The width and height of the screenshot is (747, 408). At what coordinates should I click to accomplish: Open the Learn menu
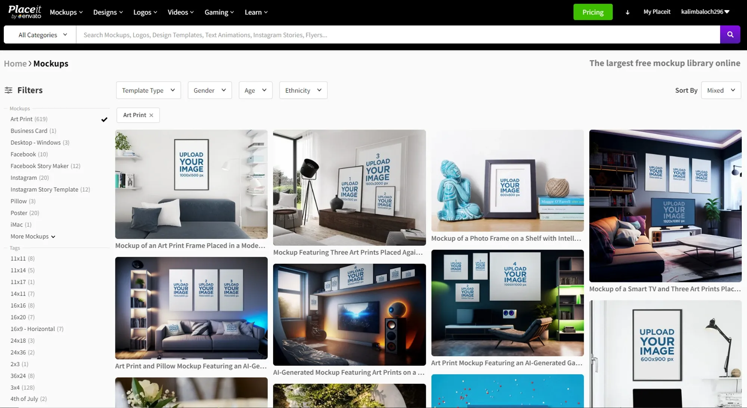256,12
